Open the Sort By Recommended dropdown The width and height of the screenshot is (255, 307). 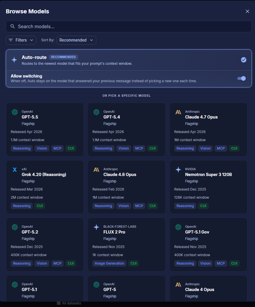point(76,40)
